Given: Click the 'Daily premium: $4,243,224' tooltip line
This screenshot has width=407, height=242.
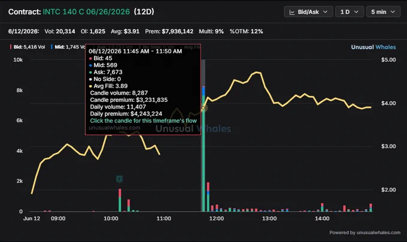Looking at the screenshot, I should point(126,114).
